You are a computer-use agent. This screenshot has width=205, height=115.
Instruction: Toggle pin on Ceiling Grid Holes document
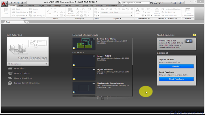(93, 39)
